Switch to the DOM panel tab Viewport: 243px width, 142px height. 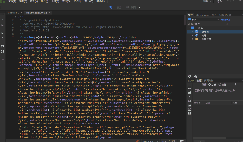(191, 81)
